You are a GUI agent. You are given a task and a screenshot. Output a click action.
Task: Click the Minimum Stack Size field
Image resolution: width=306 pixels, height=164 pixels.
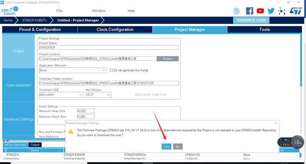[86, 117]
